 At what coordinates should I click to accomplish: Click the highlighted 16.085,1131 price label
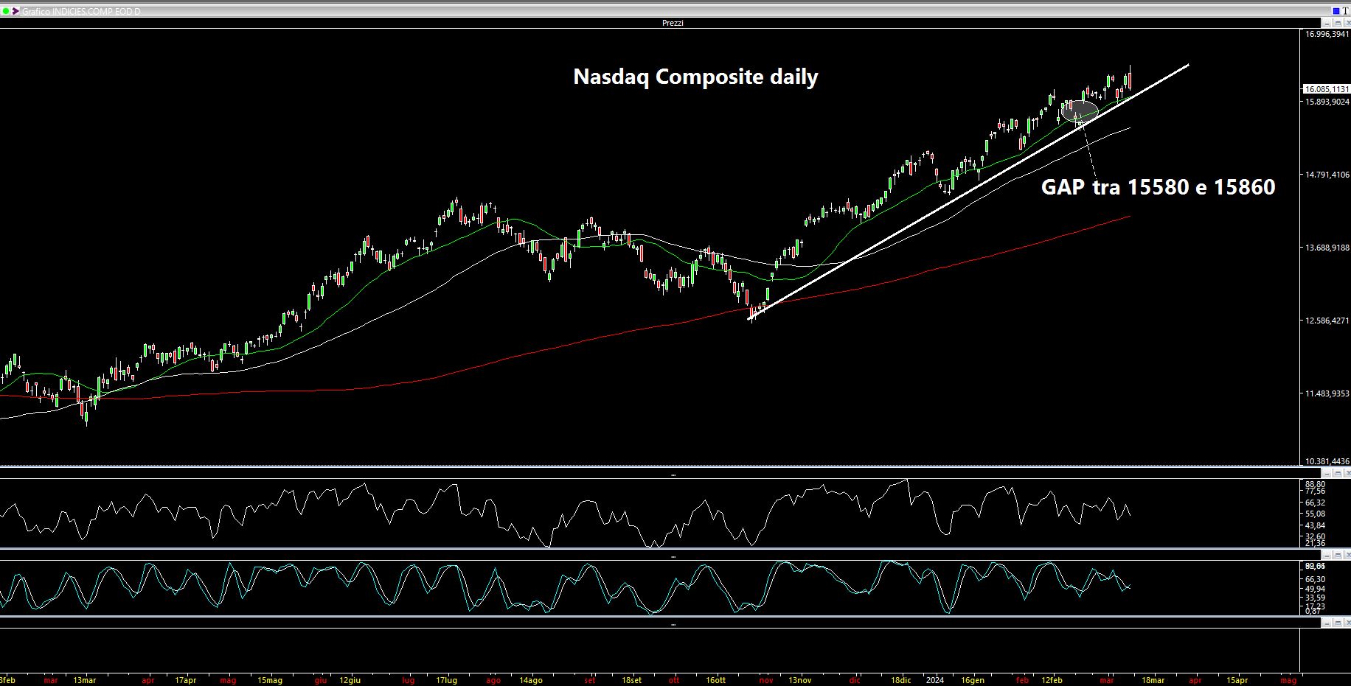click(x=1327, y=89)
